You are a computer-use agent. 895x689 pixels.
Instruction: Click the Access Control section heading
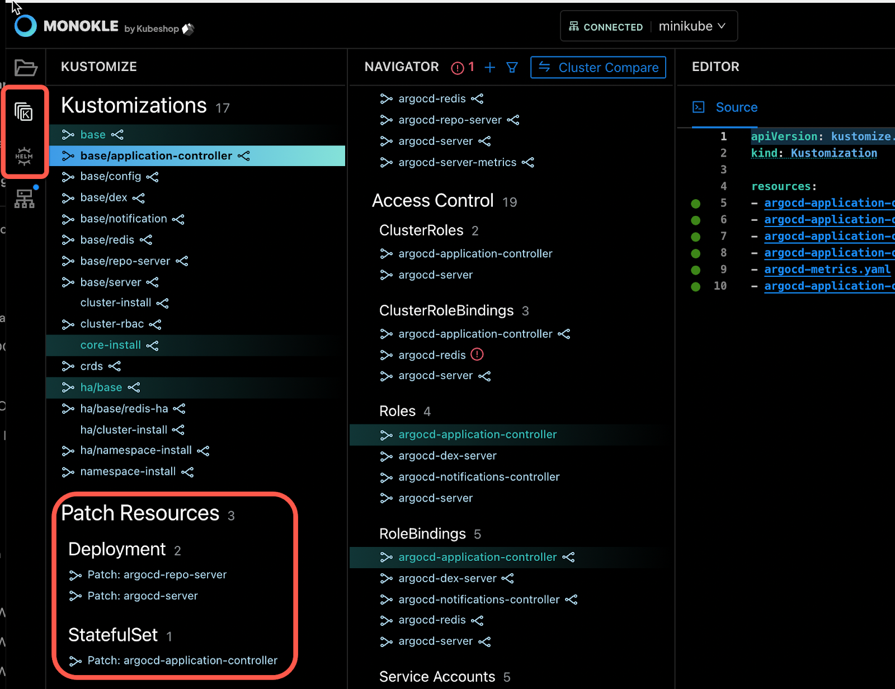[x=433, y=201]
